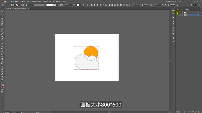Select the Type tool
This screenshot has height=113, width=202.
point(2,26)
